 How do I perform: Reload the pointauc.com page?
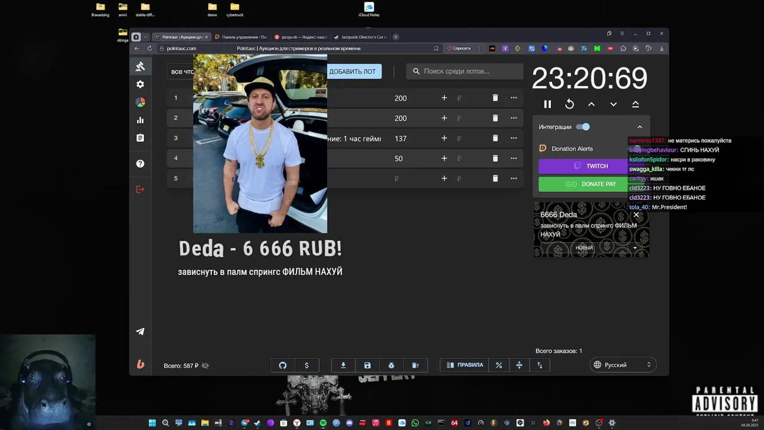149,48
